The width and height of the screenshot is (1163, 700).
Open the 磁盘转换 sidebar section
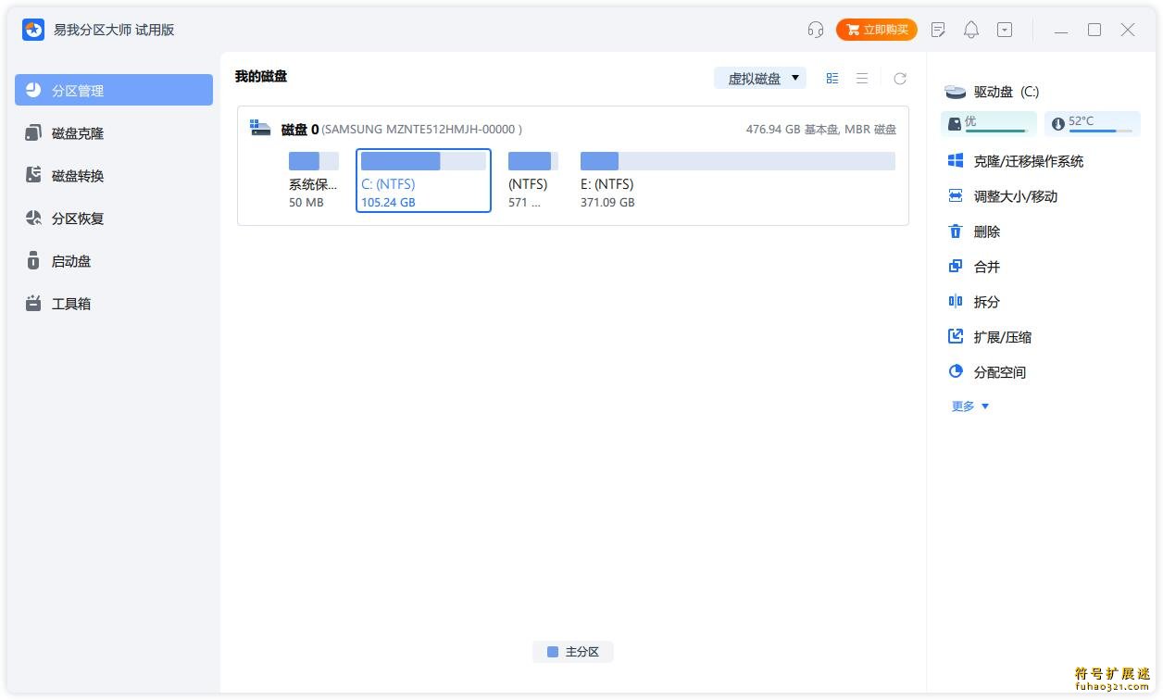tap(114, 175)
